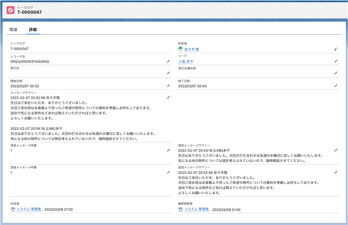348x225 pixels.
Task: Click start time 2022/02/07 20:52
Action: [x=25, y=86]
